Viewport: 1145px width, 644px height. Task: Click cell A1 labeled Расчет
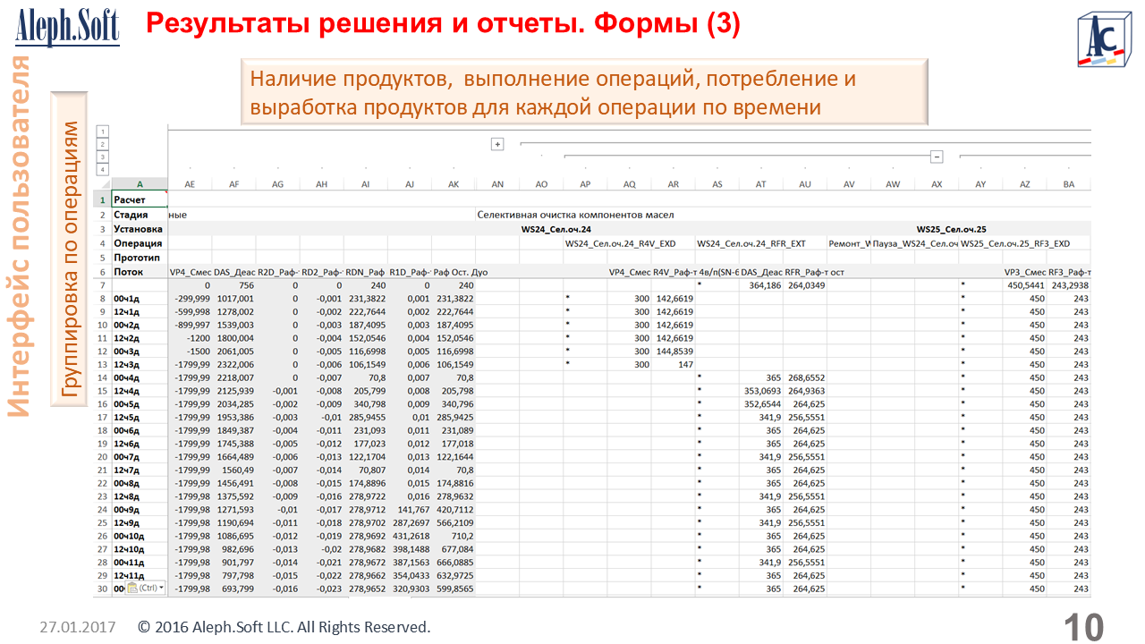(140, 200)
